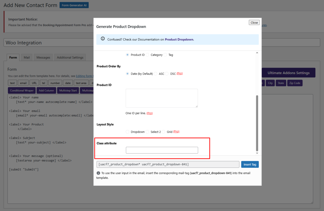
Task: Insert a date tag
Action: click(68, 83)
